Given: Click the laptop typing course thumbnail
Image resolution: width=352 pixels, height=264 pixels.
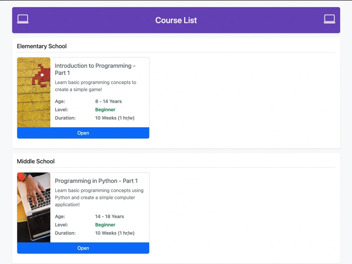Looking at the screenshot, I should coord(34,207).
